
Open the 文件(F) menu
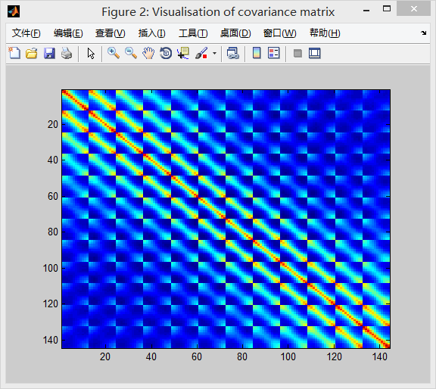(26, 33)
